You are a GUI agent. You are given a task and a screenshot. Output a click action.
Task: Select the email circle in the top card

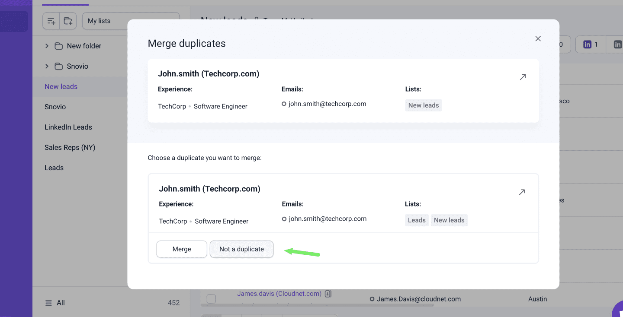point(284,104)
